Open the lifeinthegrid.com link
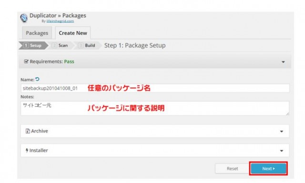This screenshot has width=305, height=183. pos(60,21)
